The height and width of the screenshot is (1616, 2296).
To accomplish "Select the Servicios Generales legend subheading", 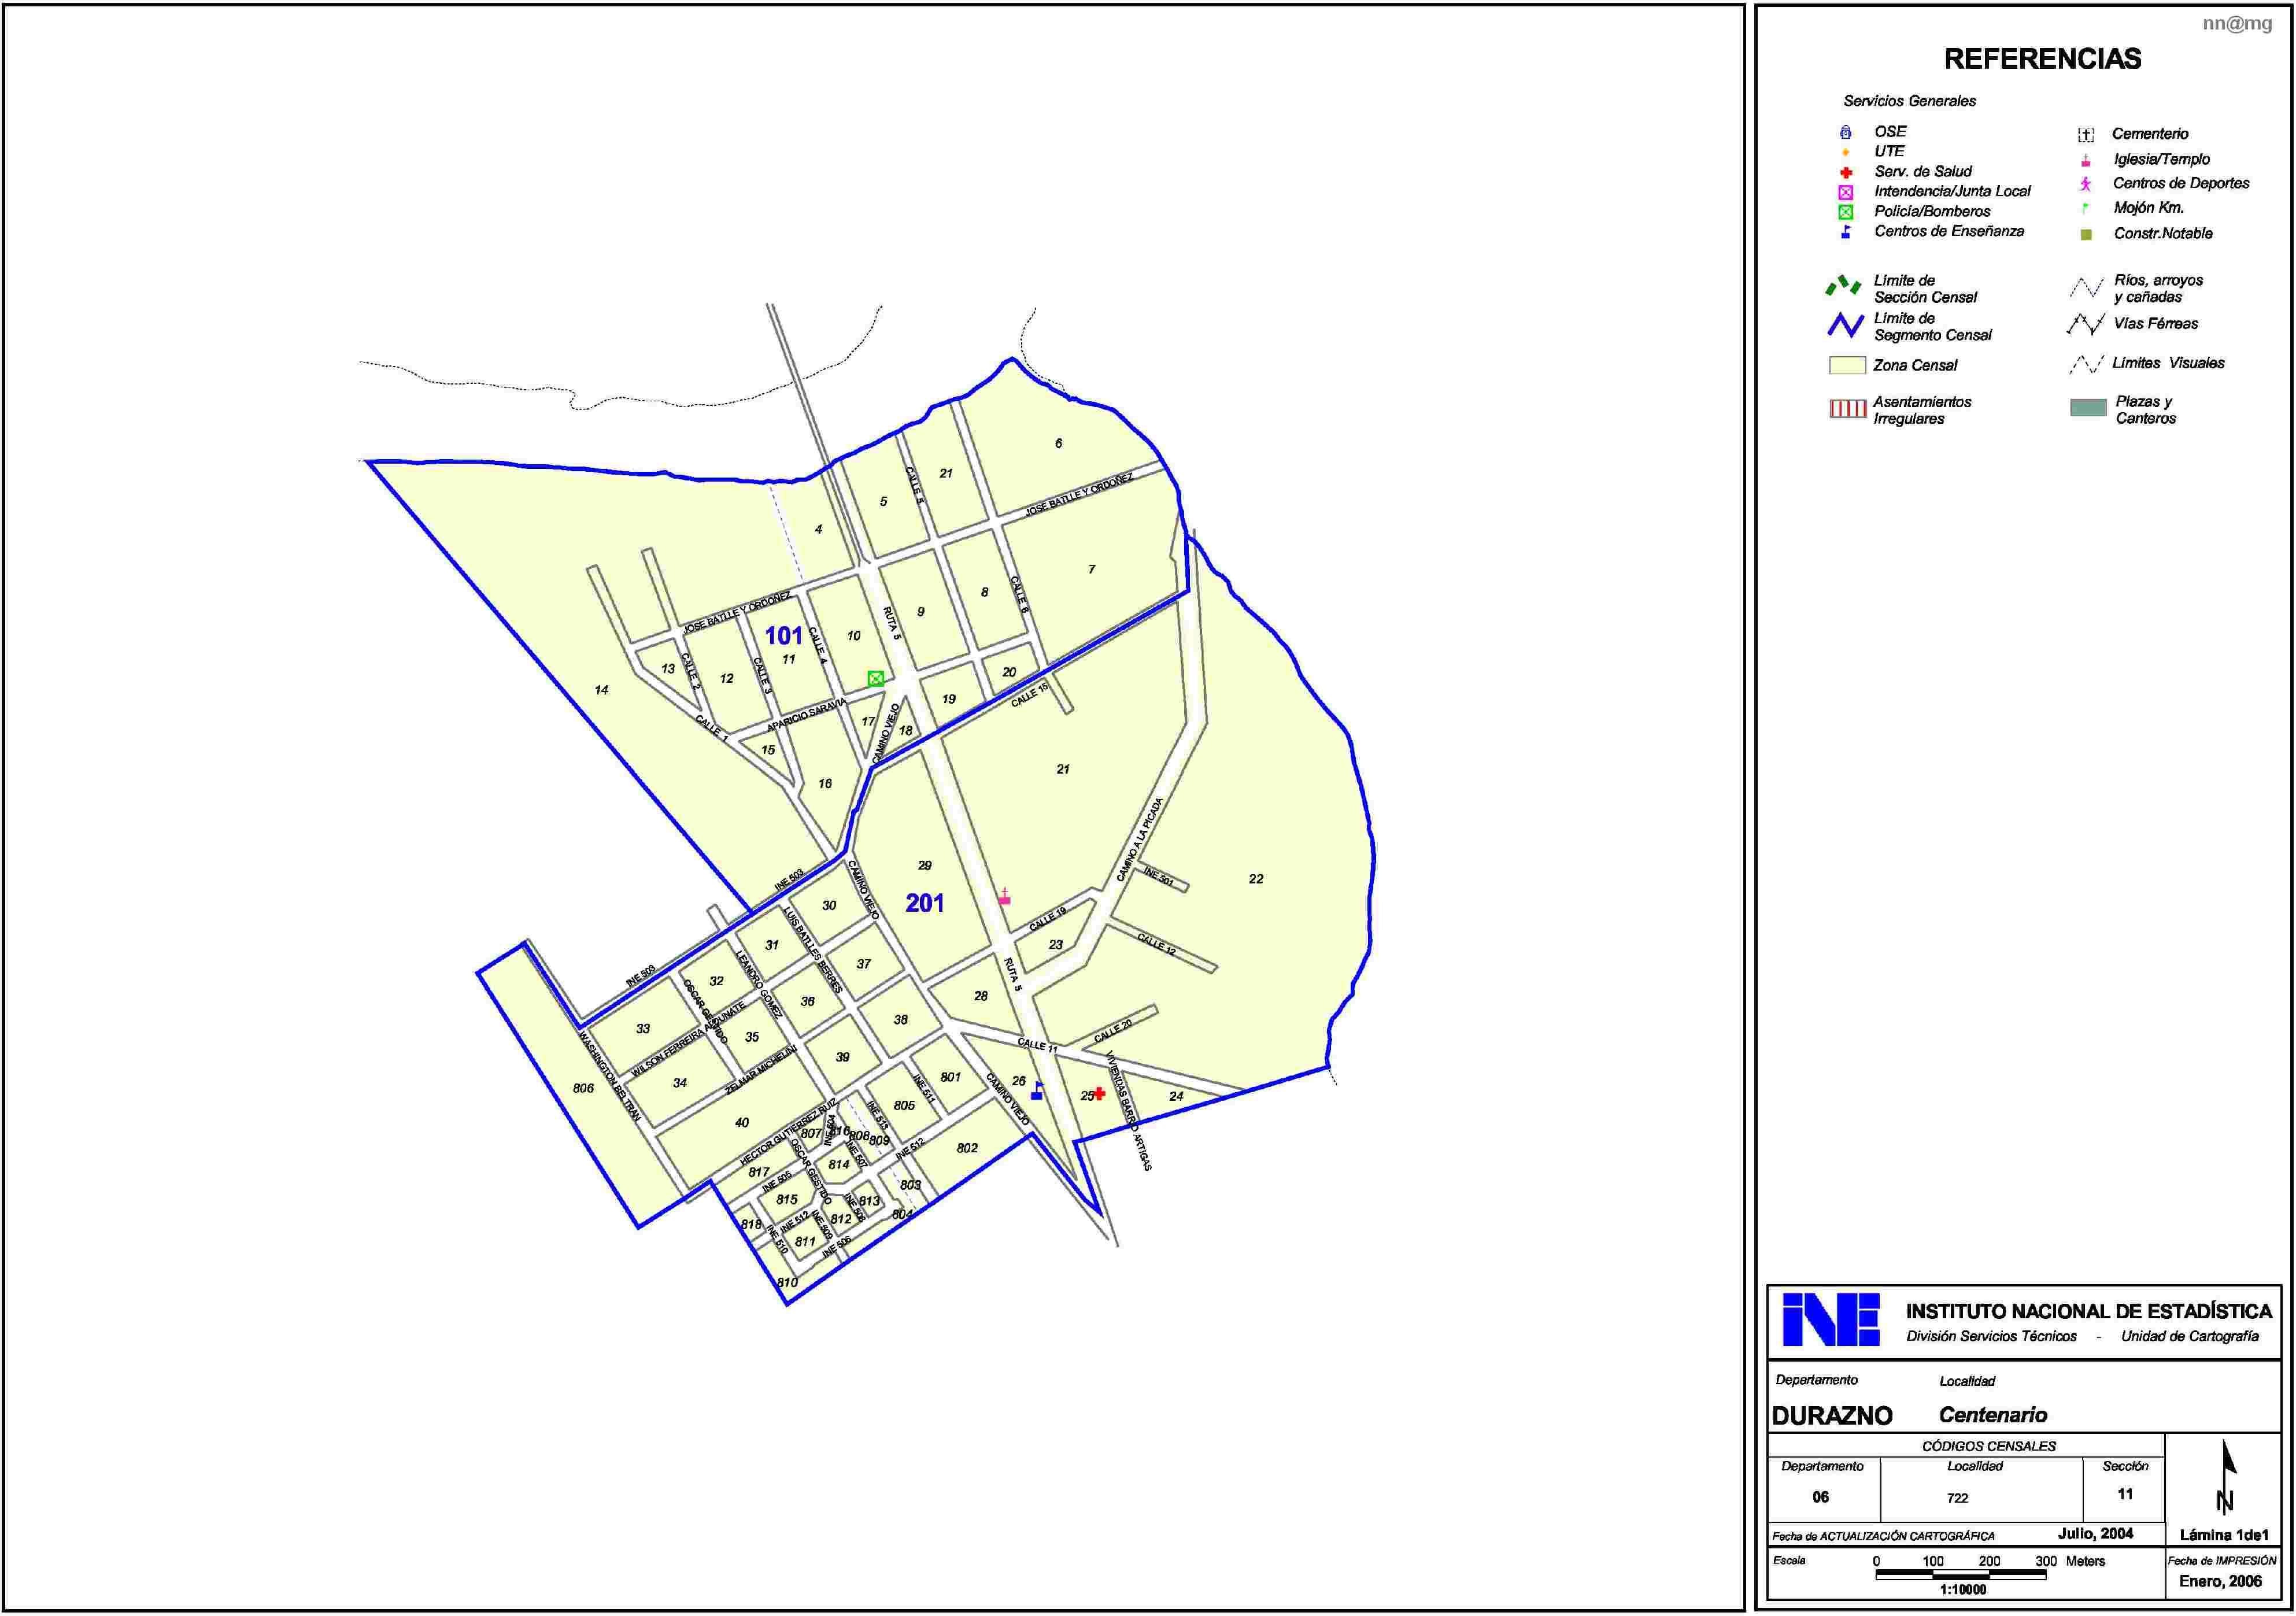I will pyautogui.click(x=1909, y=101).
